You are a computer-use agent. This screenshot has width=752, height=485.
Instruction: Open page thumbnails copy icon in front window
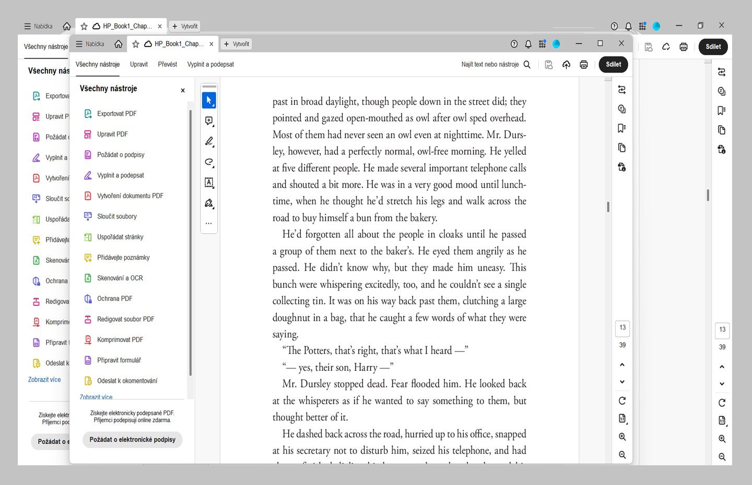[x=621, y=148]
